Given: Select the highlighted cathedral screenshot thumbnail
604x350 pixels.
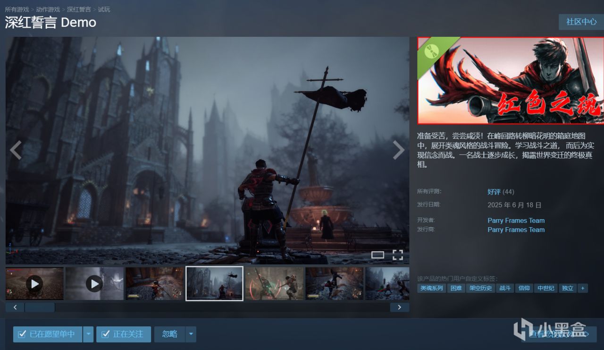Looking at the screenshot, I should pos(214,283).
